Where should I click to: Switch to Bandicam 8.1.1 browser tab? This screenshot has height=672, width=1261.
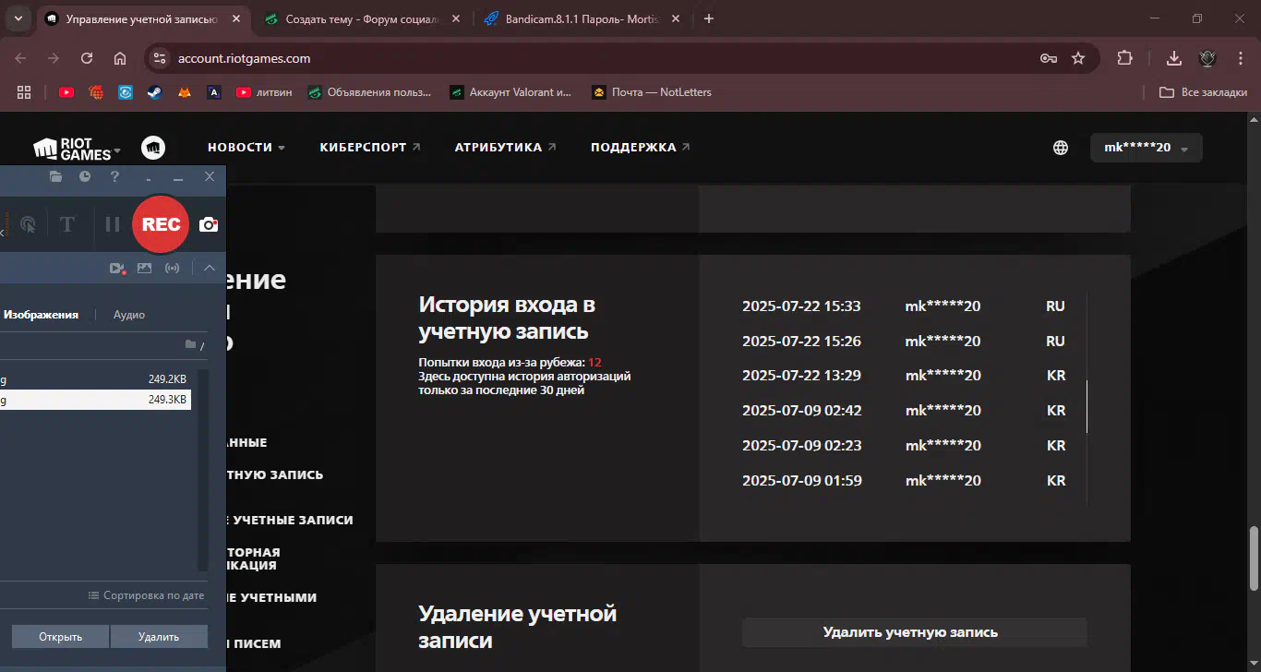click(x=582, y=18)
